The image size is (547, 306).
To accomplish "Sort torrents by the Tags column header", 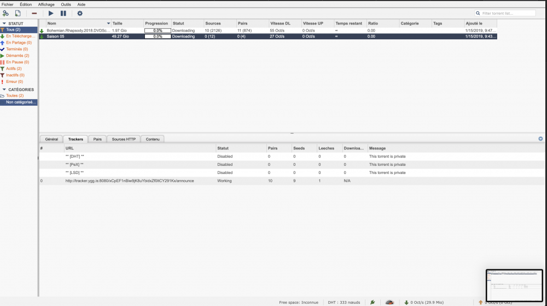I will point(448,23).
